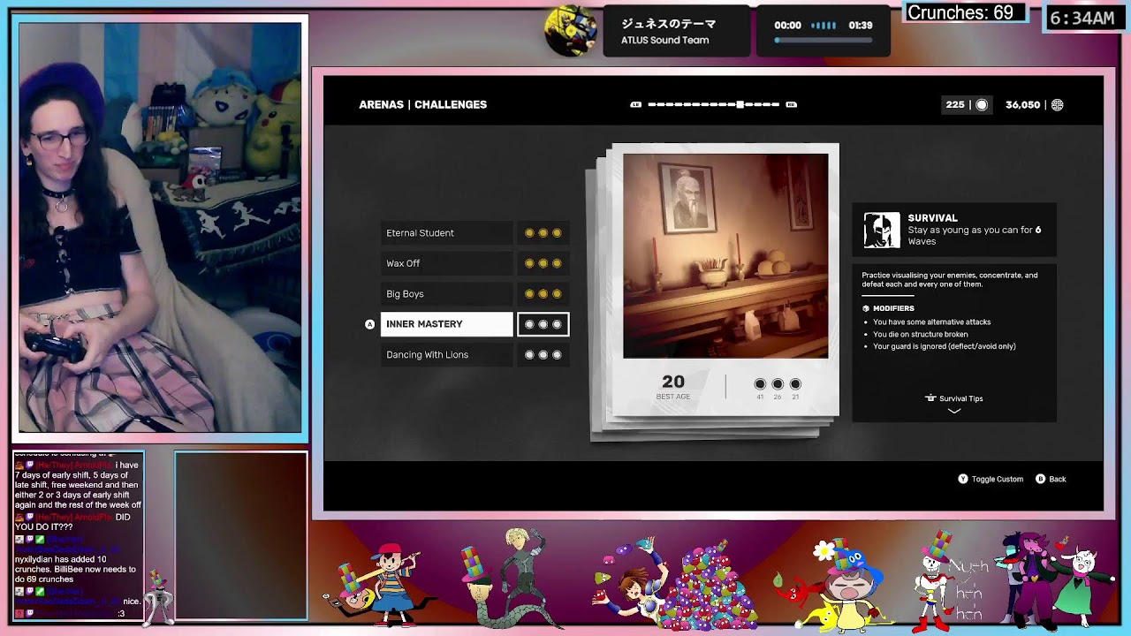Viewport: 1131px width, 636px height.
Task: Click the three-dot rating for Wax Off
Action: (x=543, y=263)
